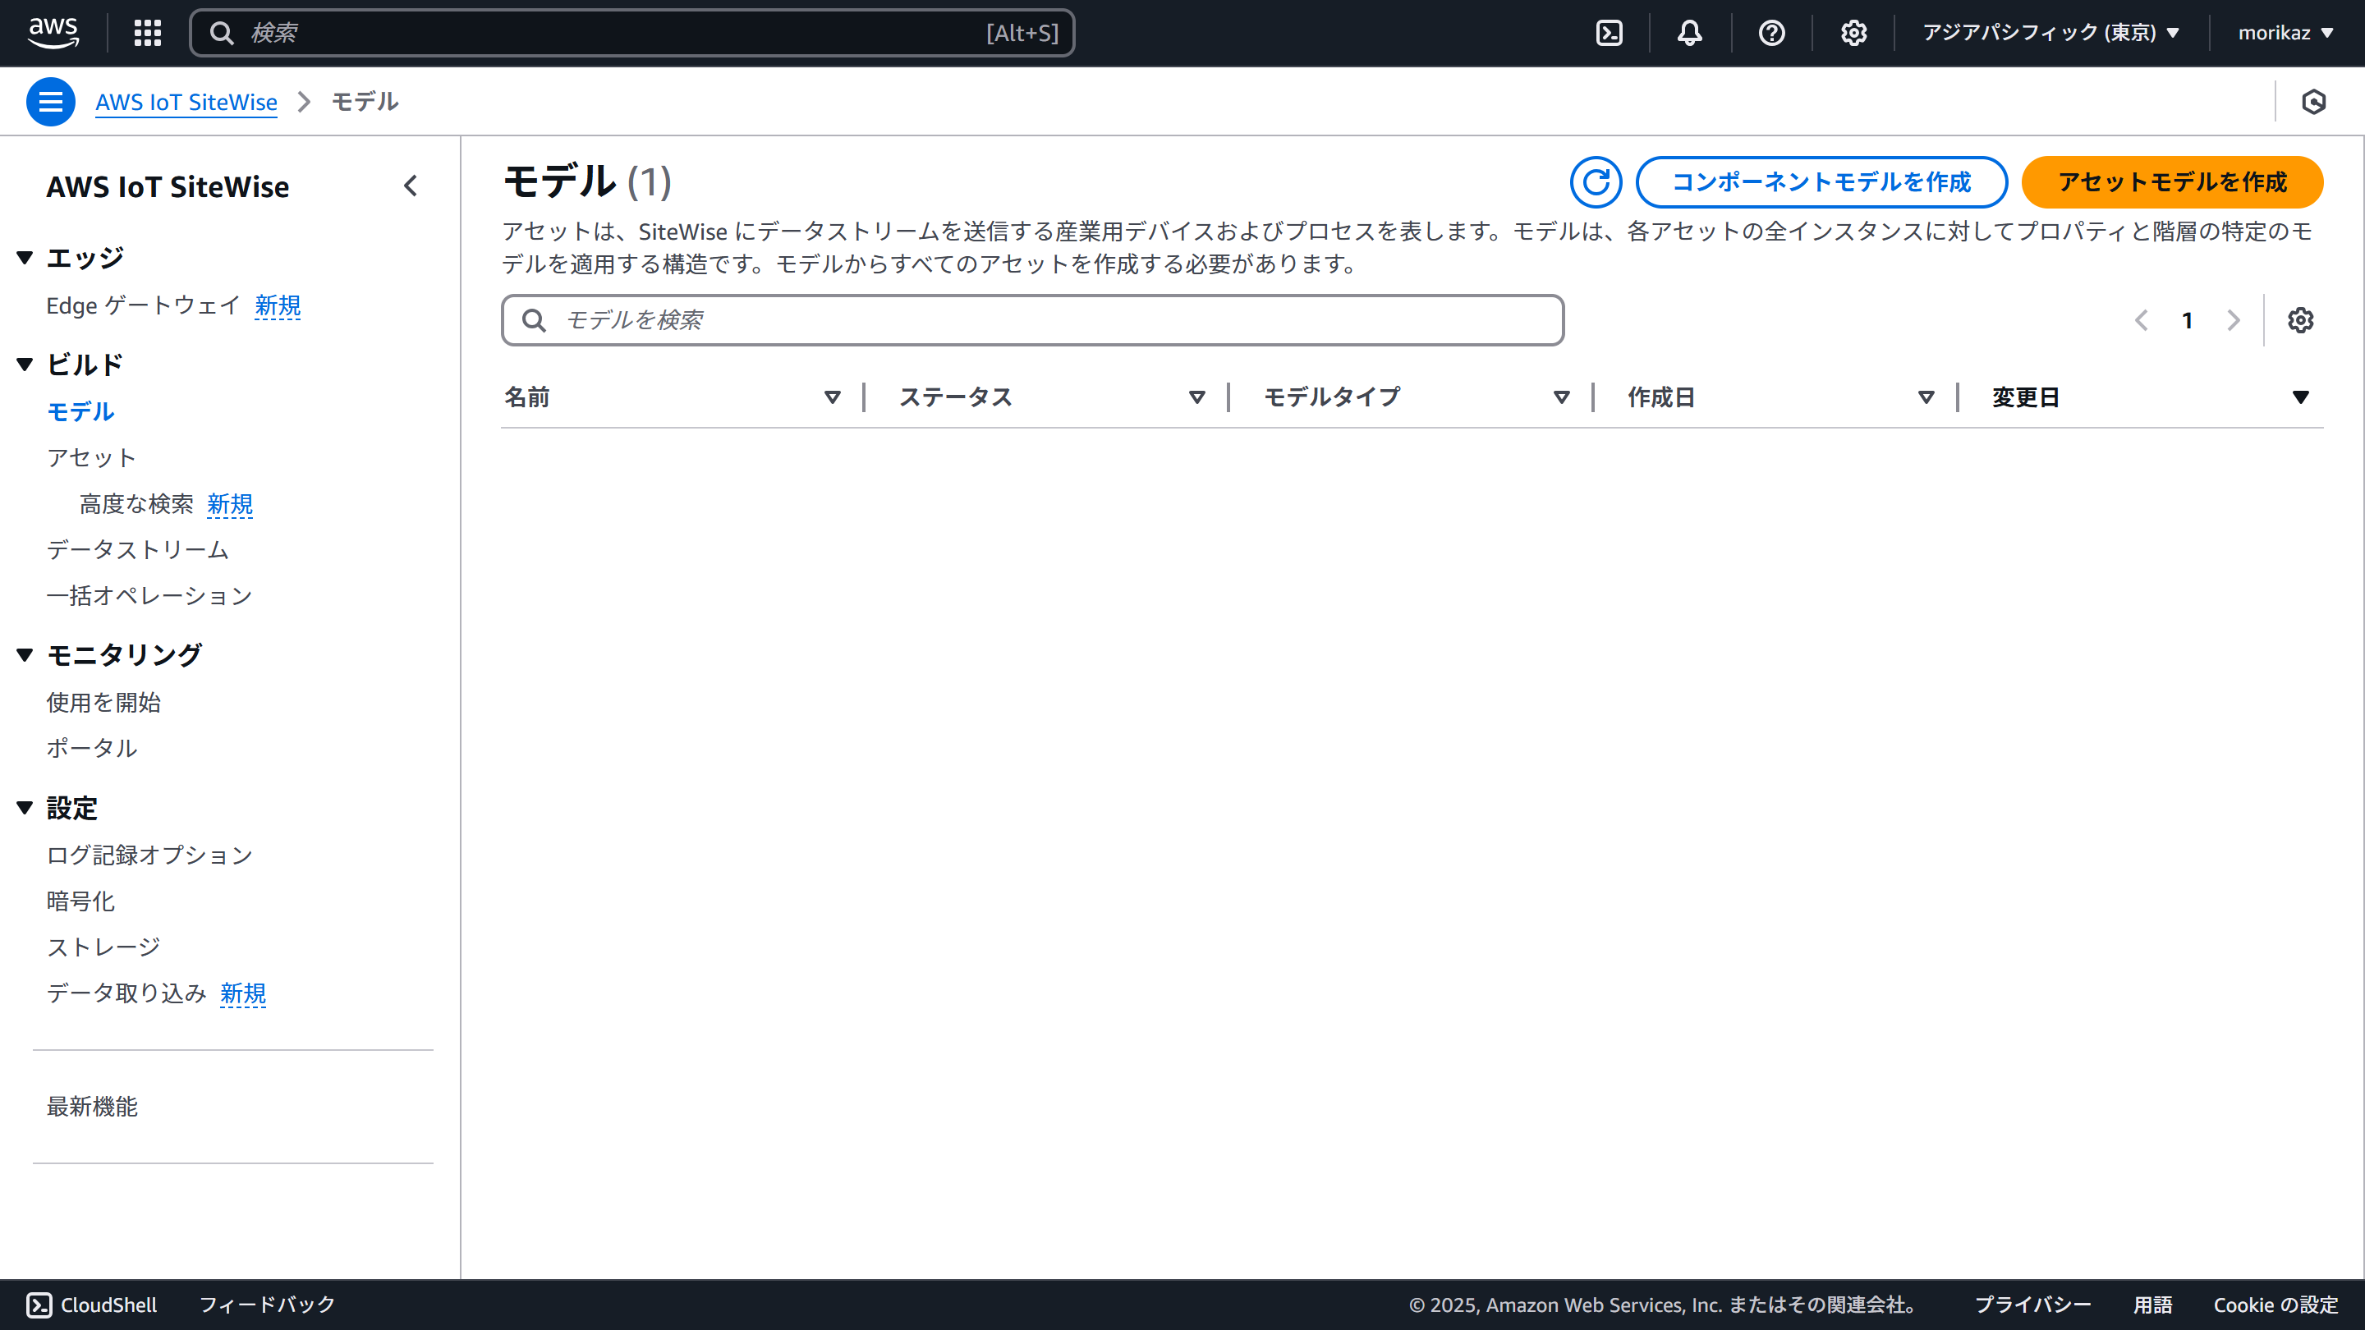Open the morikaz account menu
The width and height of the screenshot is (2365, 1330).
click(x=2285, y=33)
